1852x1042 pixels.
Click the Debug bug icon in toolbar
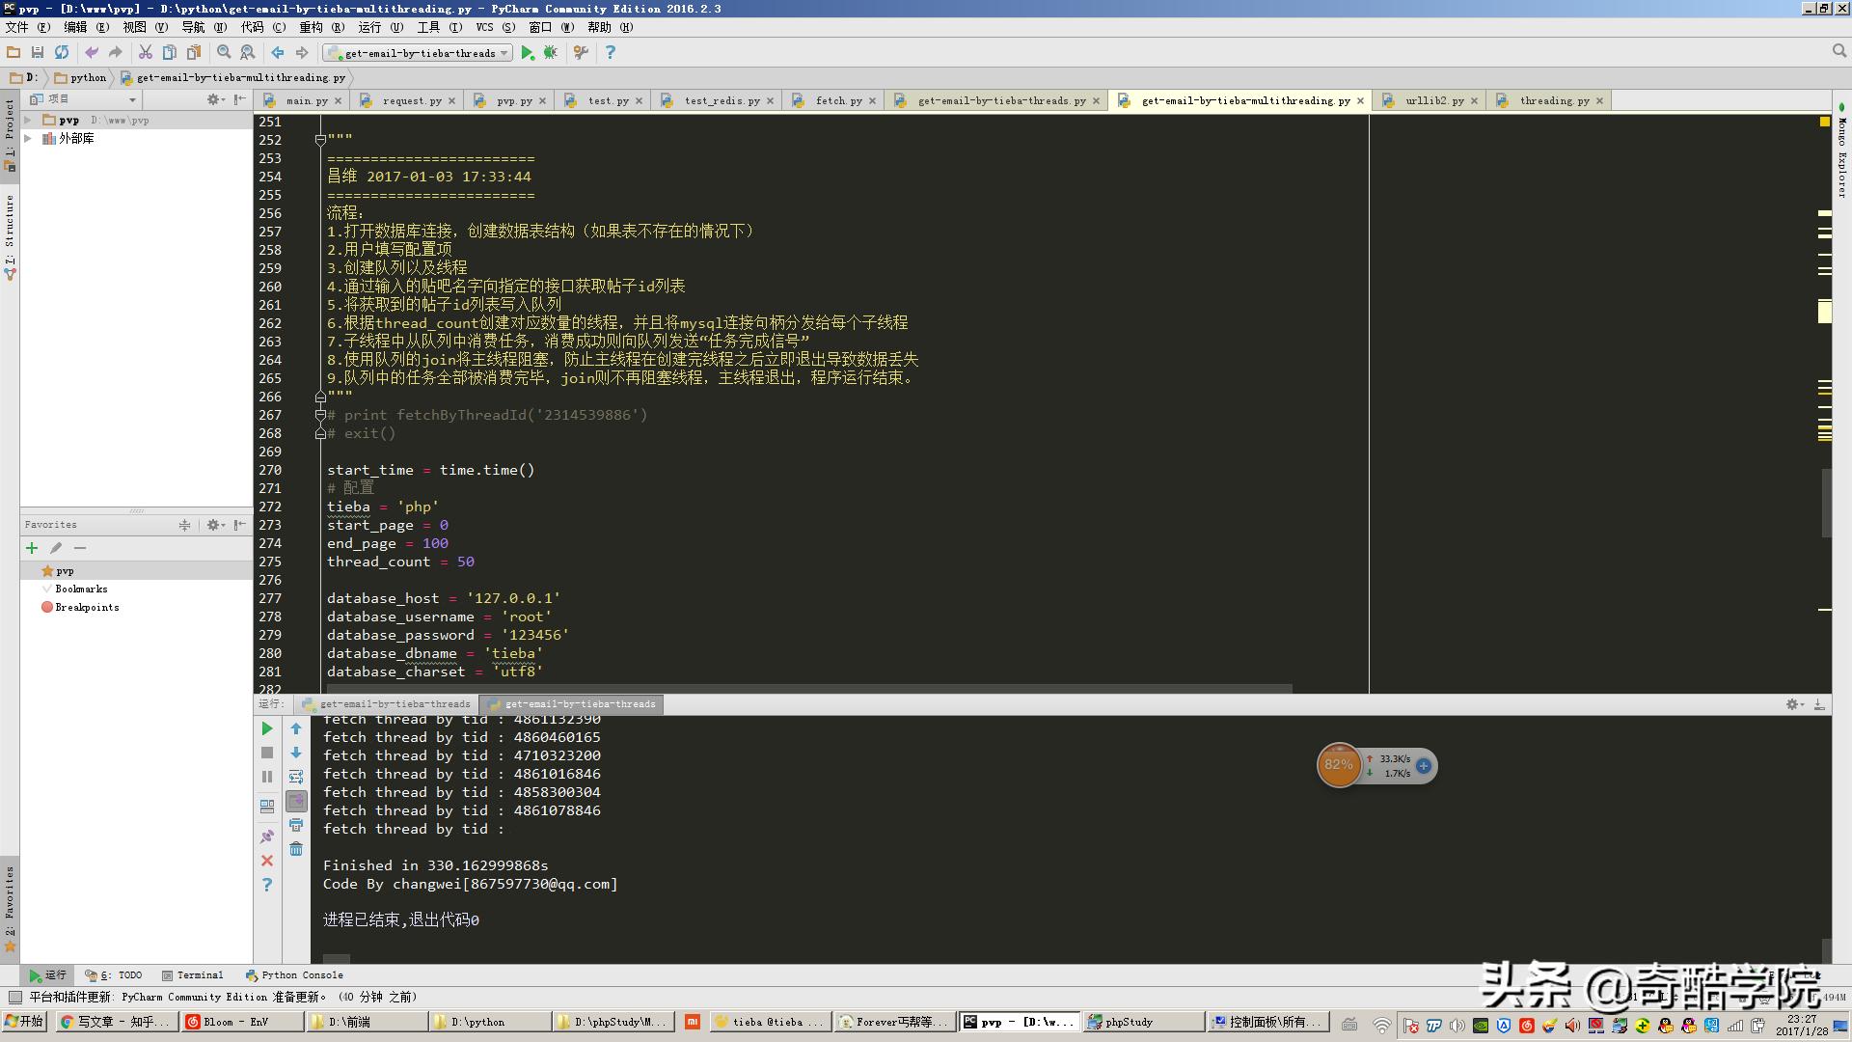coord(551,53)
